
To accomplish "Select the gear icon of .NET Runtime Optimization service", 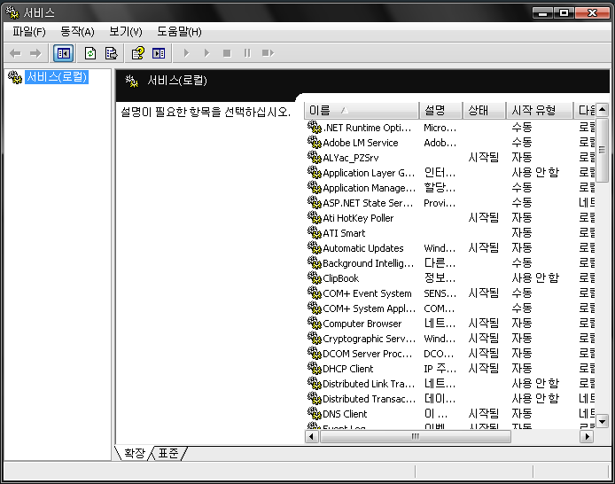I will point(315,127).
